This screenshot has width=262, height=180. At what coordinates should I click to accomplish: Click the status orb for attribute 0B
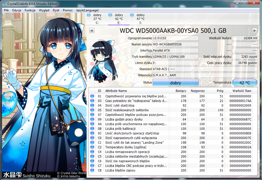coord(92,128)
